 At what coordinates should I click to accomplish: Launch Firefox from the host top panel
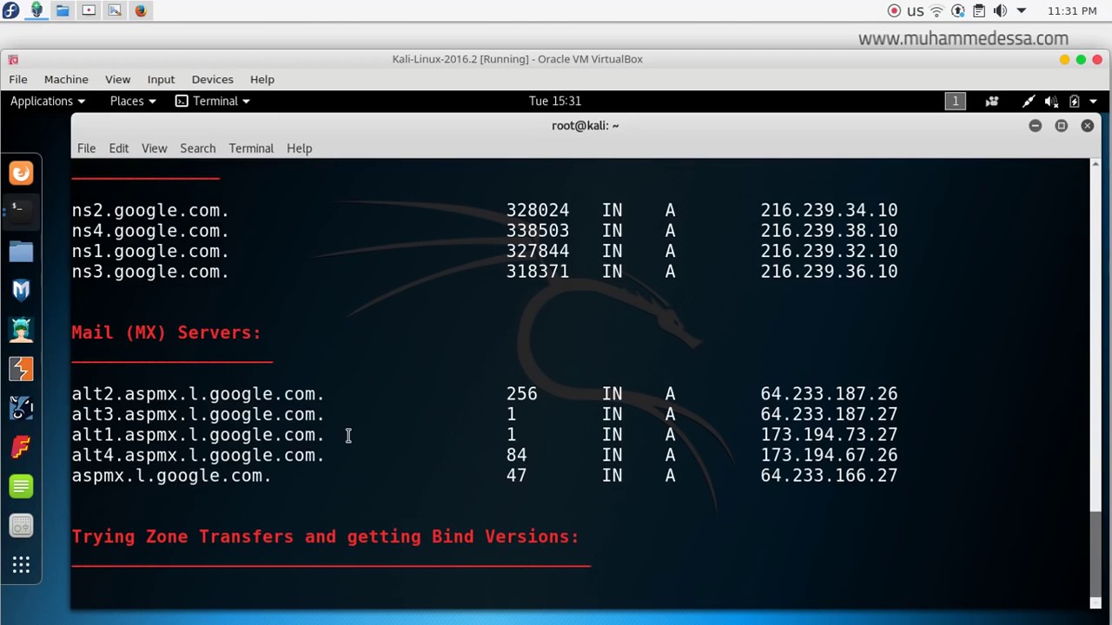pyautogui.click(x=141, y=10)
